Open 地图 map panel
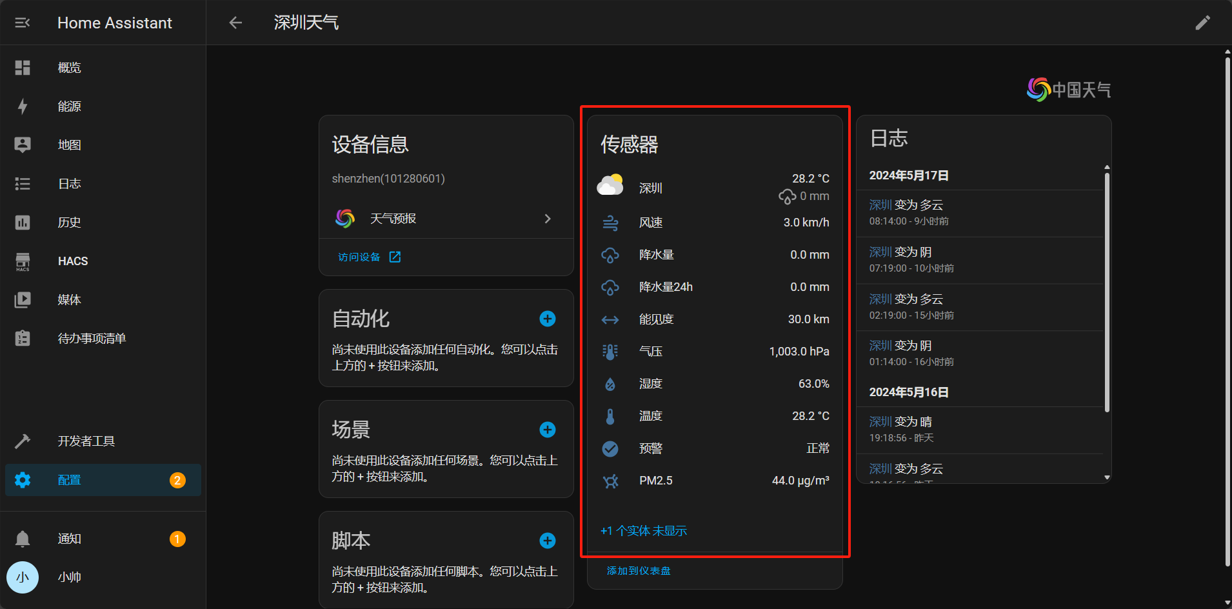 click(x=103, y=145)
